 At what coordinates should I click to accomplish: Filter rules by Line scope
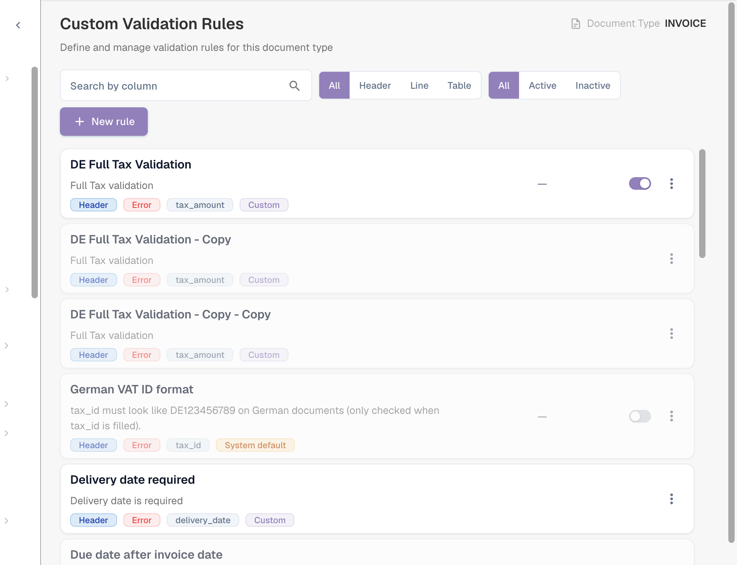(419, 85)
